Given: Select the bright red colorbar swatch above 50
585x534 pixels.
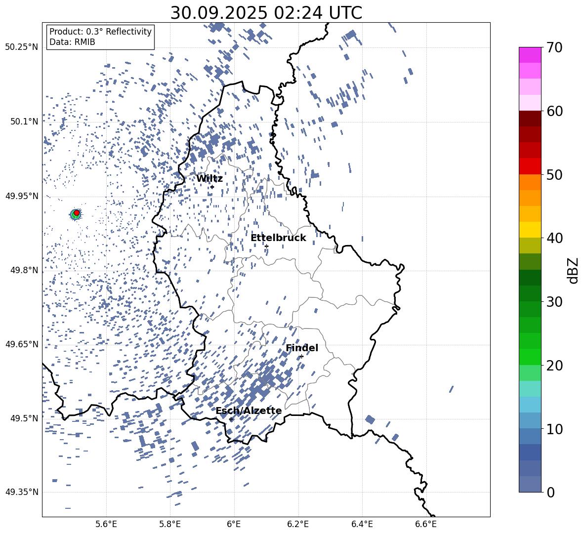Looking at the screenshot, I should [530, 166].
